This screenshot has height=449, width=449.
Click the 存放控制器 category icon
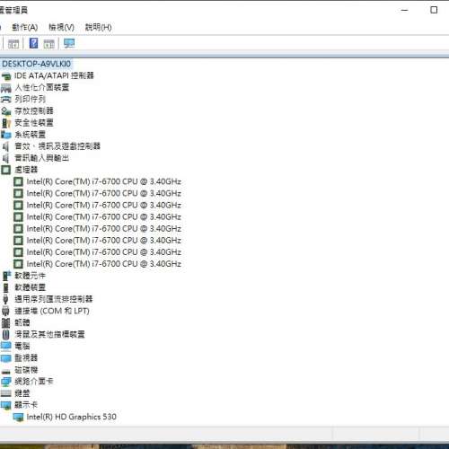click(5, 111)
